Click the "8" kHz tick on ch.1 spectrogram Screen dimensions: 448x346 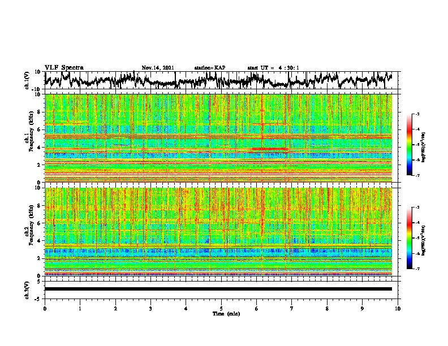click(38, 112)
